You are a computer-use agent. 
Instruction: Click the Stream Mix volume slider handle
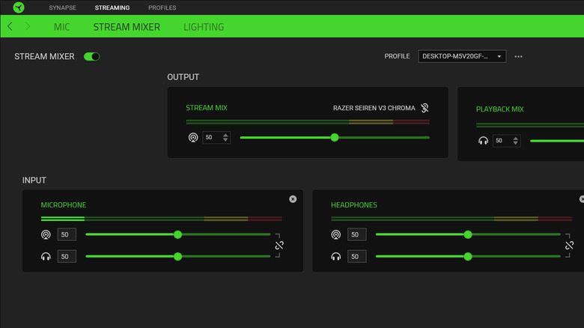[335, 138]
